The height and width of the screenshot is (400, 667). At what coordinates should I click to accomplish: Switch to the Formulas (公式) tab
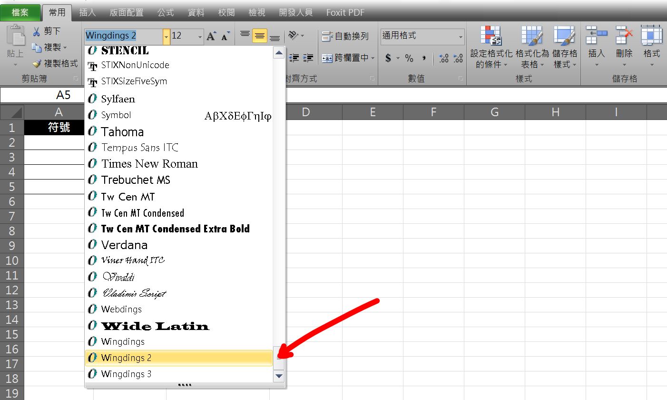click(166, 12)
